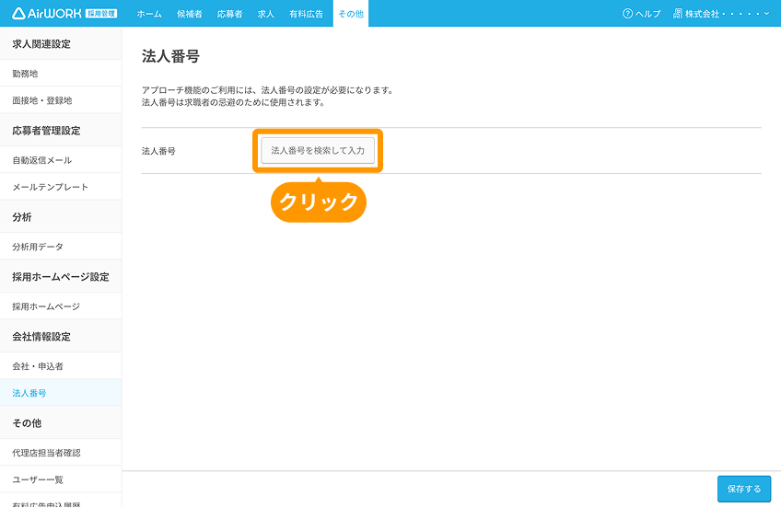Open メールテンプレート sidebar item
This screenshot has height=508, width=781.
61,187
